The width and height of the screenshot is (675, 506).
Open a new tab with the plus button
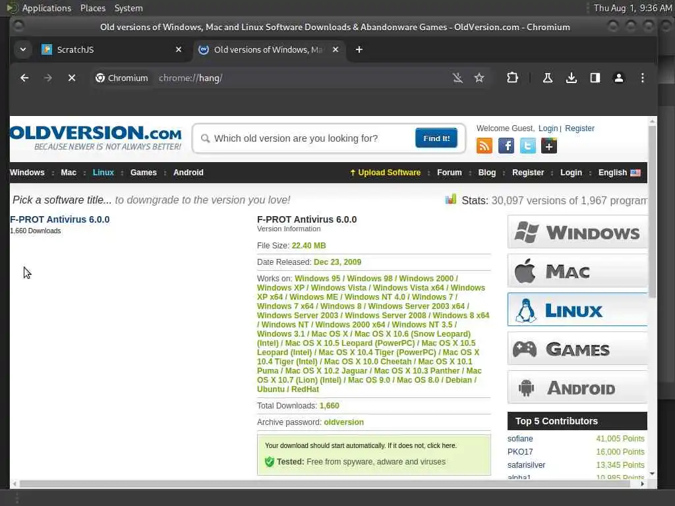tap(359, 49)
